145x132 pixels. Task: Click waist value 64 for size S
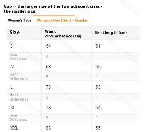(x=48, y=46)
